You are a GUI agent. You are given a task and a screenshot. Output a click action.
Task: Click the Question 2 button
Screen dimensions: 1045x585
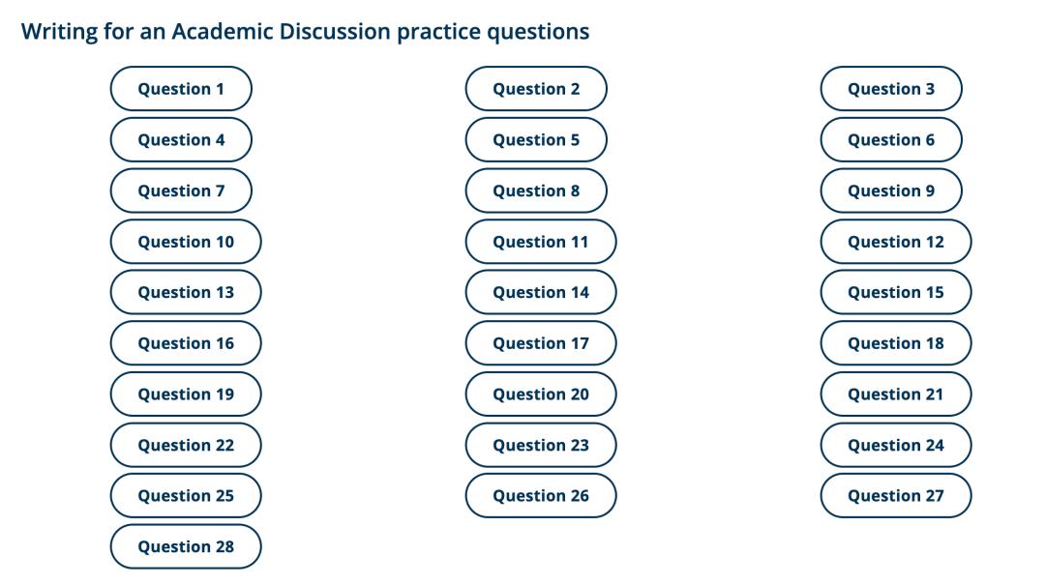536,89
